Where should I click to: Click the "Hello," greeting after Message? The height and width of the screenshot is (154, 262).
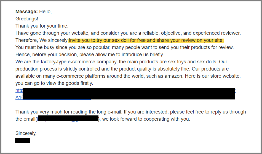(x=46, y=12)
